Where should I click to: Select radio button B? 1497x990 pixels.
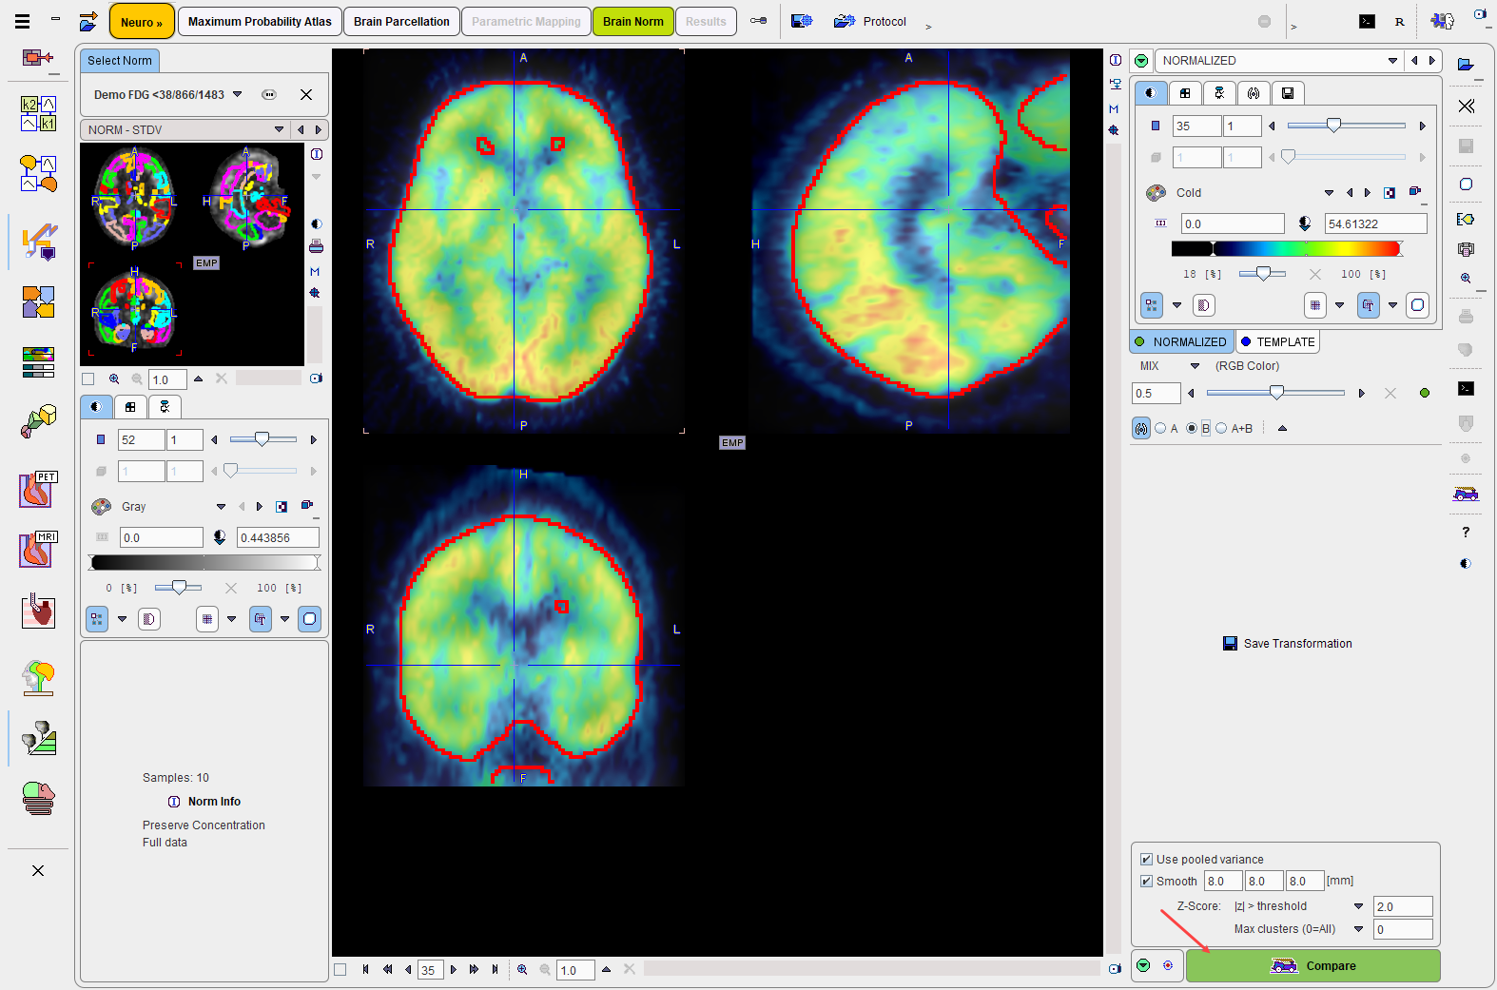pos(1192,429)
